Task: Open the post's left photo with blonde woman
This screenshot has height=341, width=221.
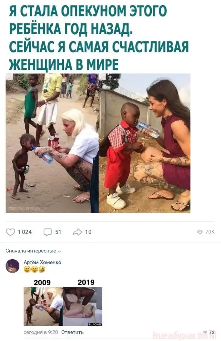Action: pos(52,143)
